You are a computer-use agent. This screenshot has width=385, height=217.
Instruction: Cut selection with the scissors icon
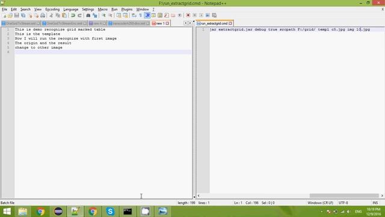[x=51, y=16]
